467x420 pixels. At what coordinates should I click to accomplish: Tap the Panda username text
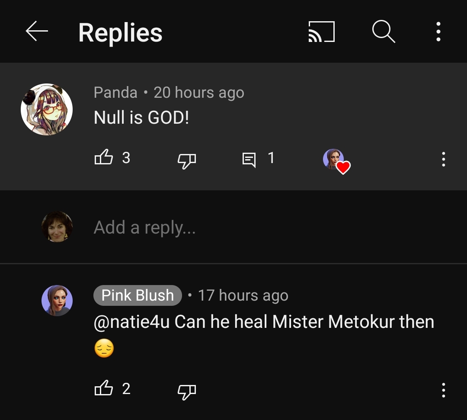tap(115, 93)
